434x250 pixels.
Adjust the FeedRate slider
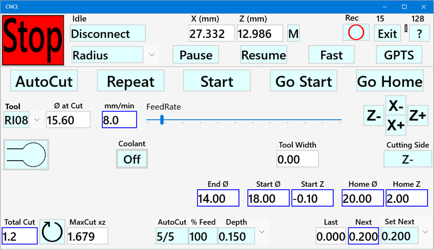[x=162, y=120]
